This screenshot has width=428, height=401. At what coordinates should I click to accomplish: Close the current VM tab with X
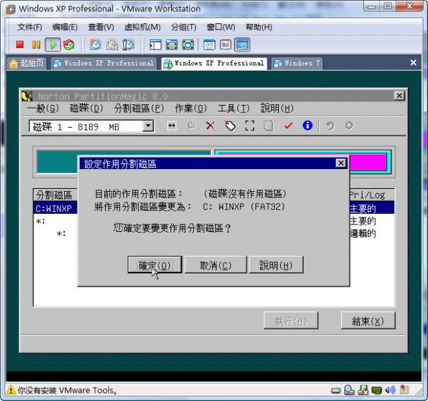(x=413, y=63)
